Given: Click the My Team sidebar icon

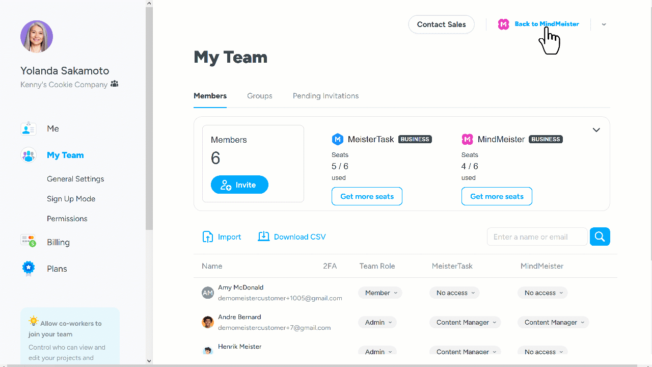Looking at the screenshot, I should tap(29, 155).
